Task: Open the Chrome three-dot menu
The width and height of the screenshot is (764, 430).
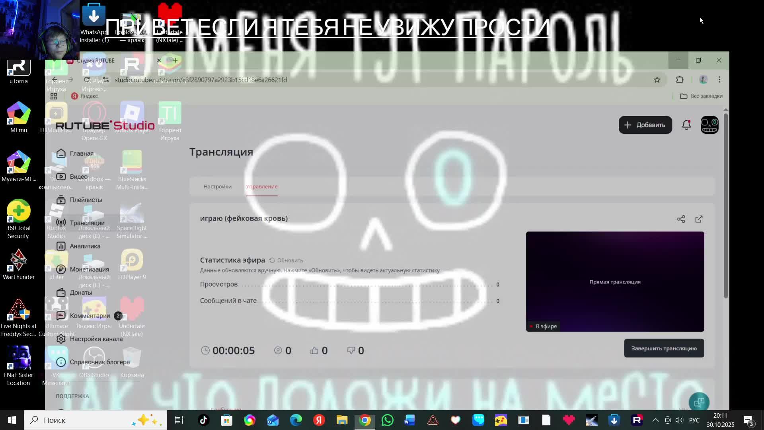Action: [x=719, y=80]
